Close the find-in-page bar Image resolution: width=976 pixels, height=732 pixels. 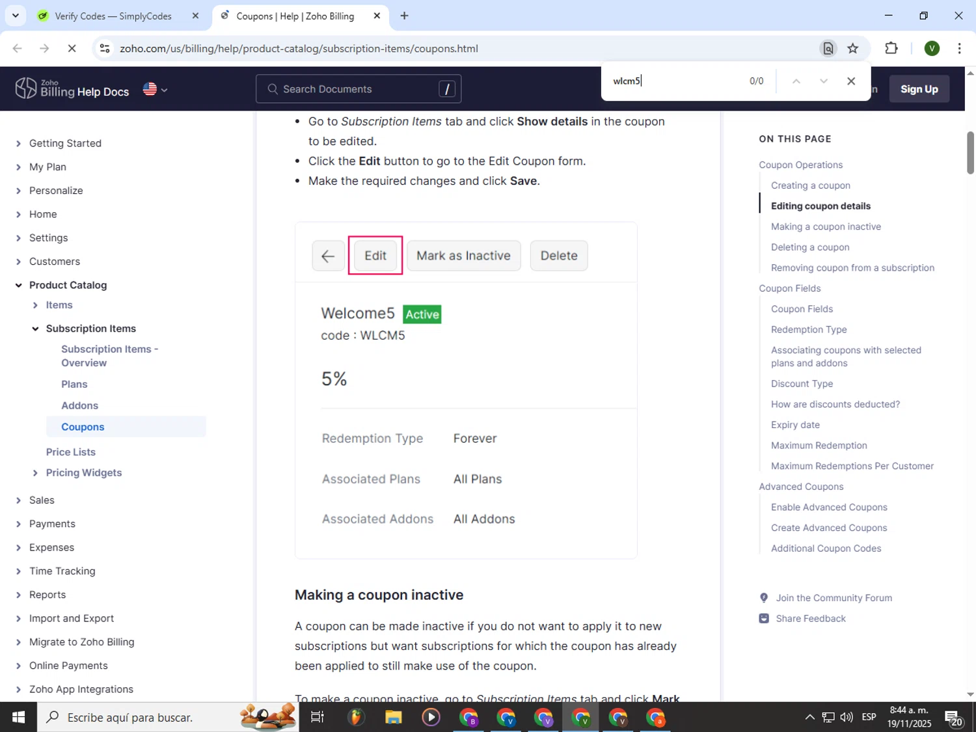pyautogui.click(x=851, y=81)
